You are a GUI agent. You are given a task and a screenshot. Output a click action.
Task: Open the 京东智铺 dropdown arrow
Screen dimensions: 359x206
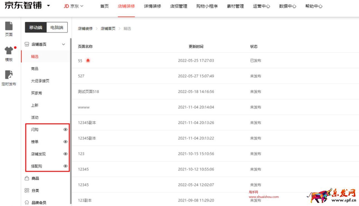[x=48, y=6]
